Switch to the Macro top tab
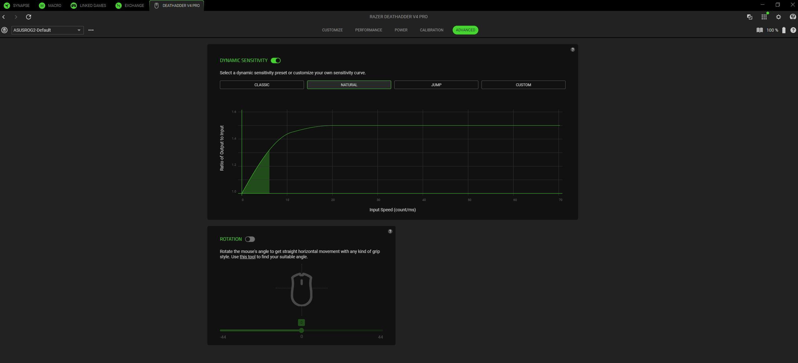 (x=50, y=6)
